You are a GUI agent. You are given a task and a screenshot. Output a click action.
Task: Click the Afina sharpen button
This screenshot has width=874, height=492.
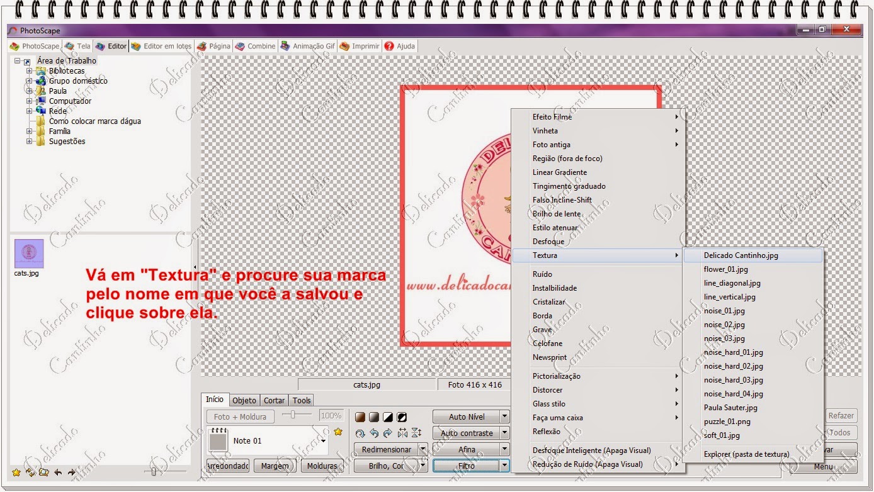tap(467, 449)
